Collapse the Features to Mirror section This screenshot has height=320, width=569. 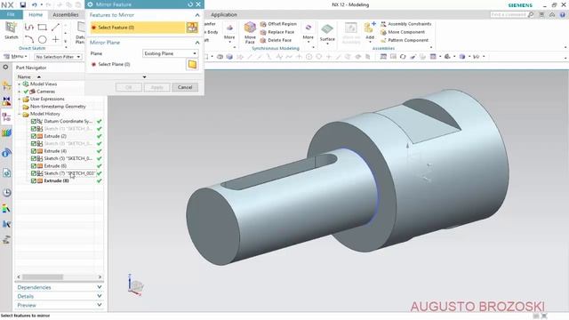[197, 15]
